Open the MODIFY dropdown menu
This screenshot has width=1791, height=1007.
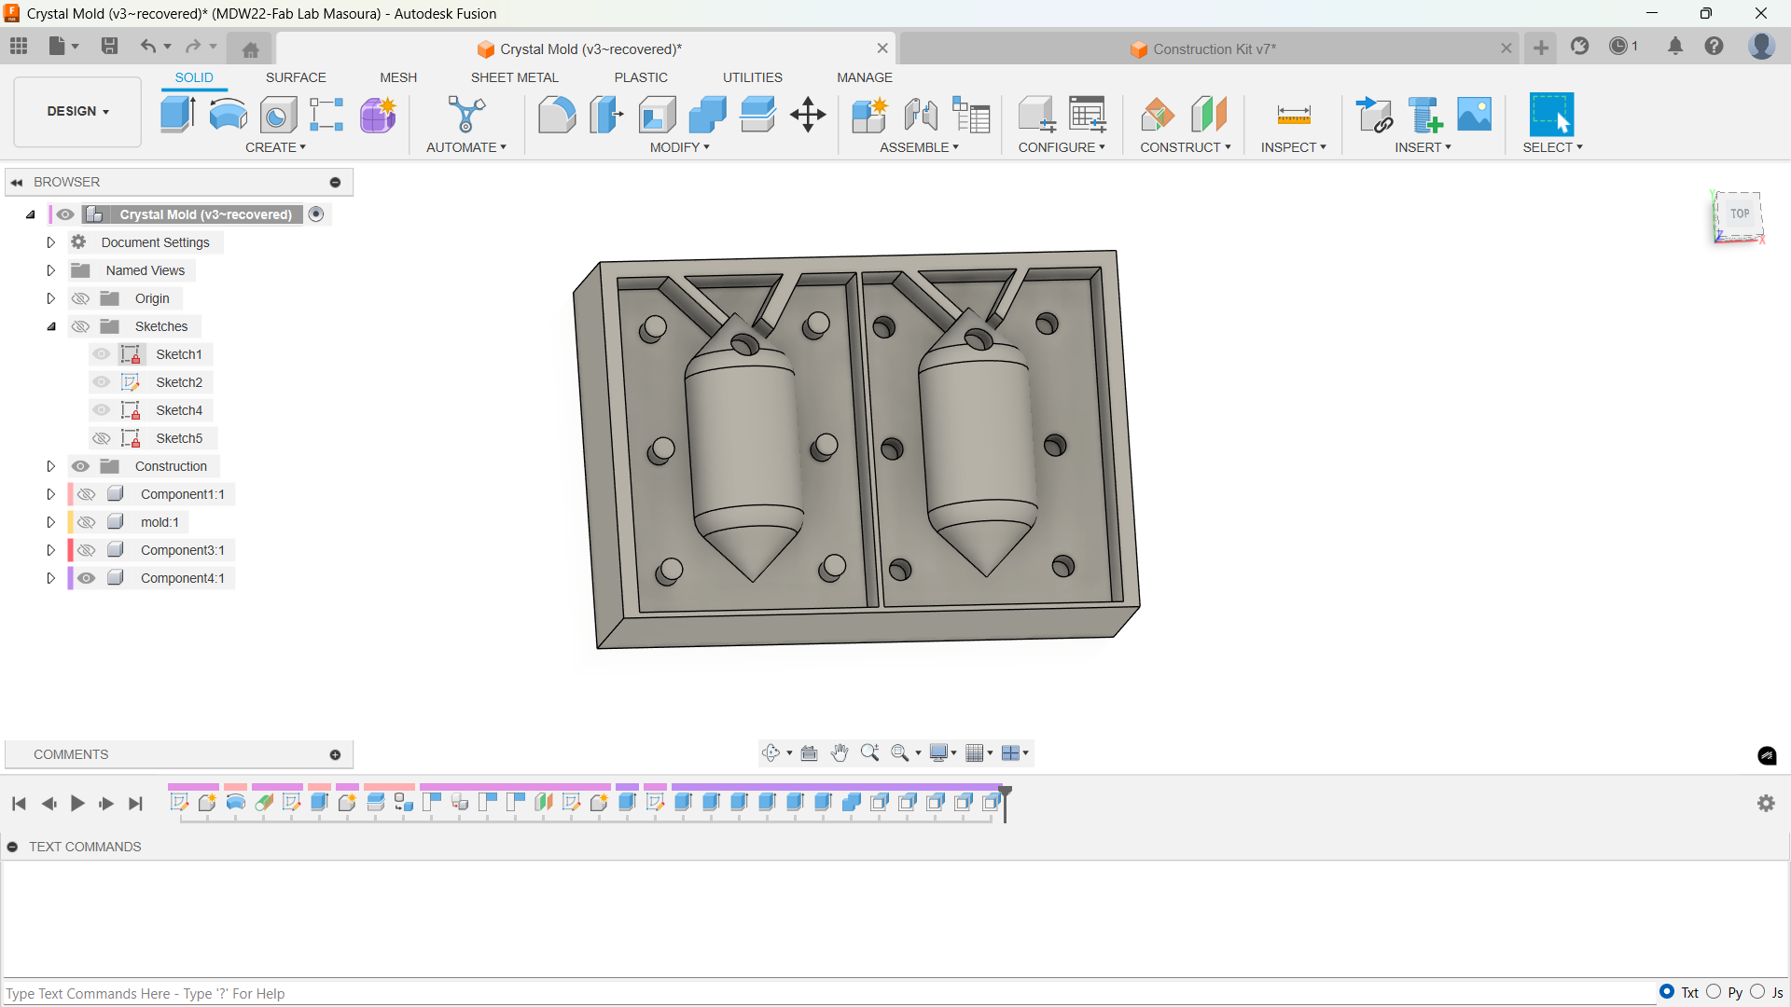click(680, 147)
